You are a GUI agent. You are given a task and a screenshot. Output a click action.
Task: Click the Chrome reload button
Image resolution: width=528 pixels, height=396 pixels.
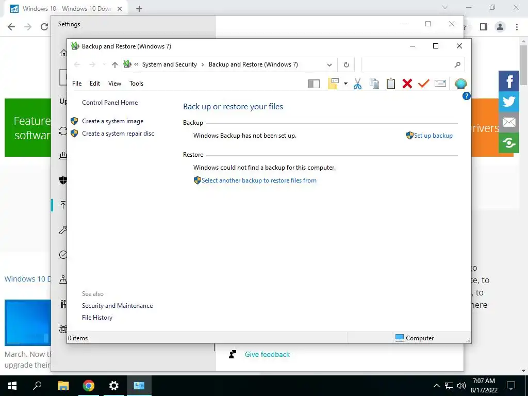point(44,27)
